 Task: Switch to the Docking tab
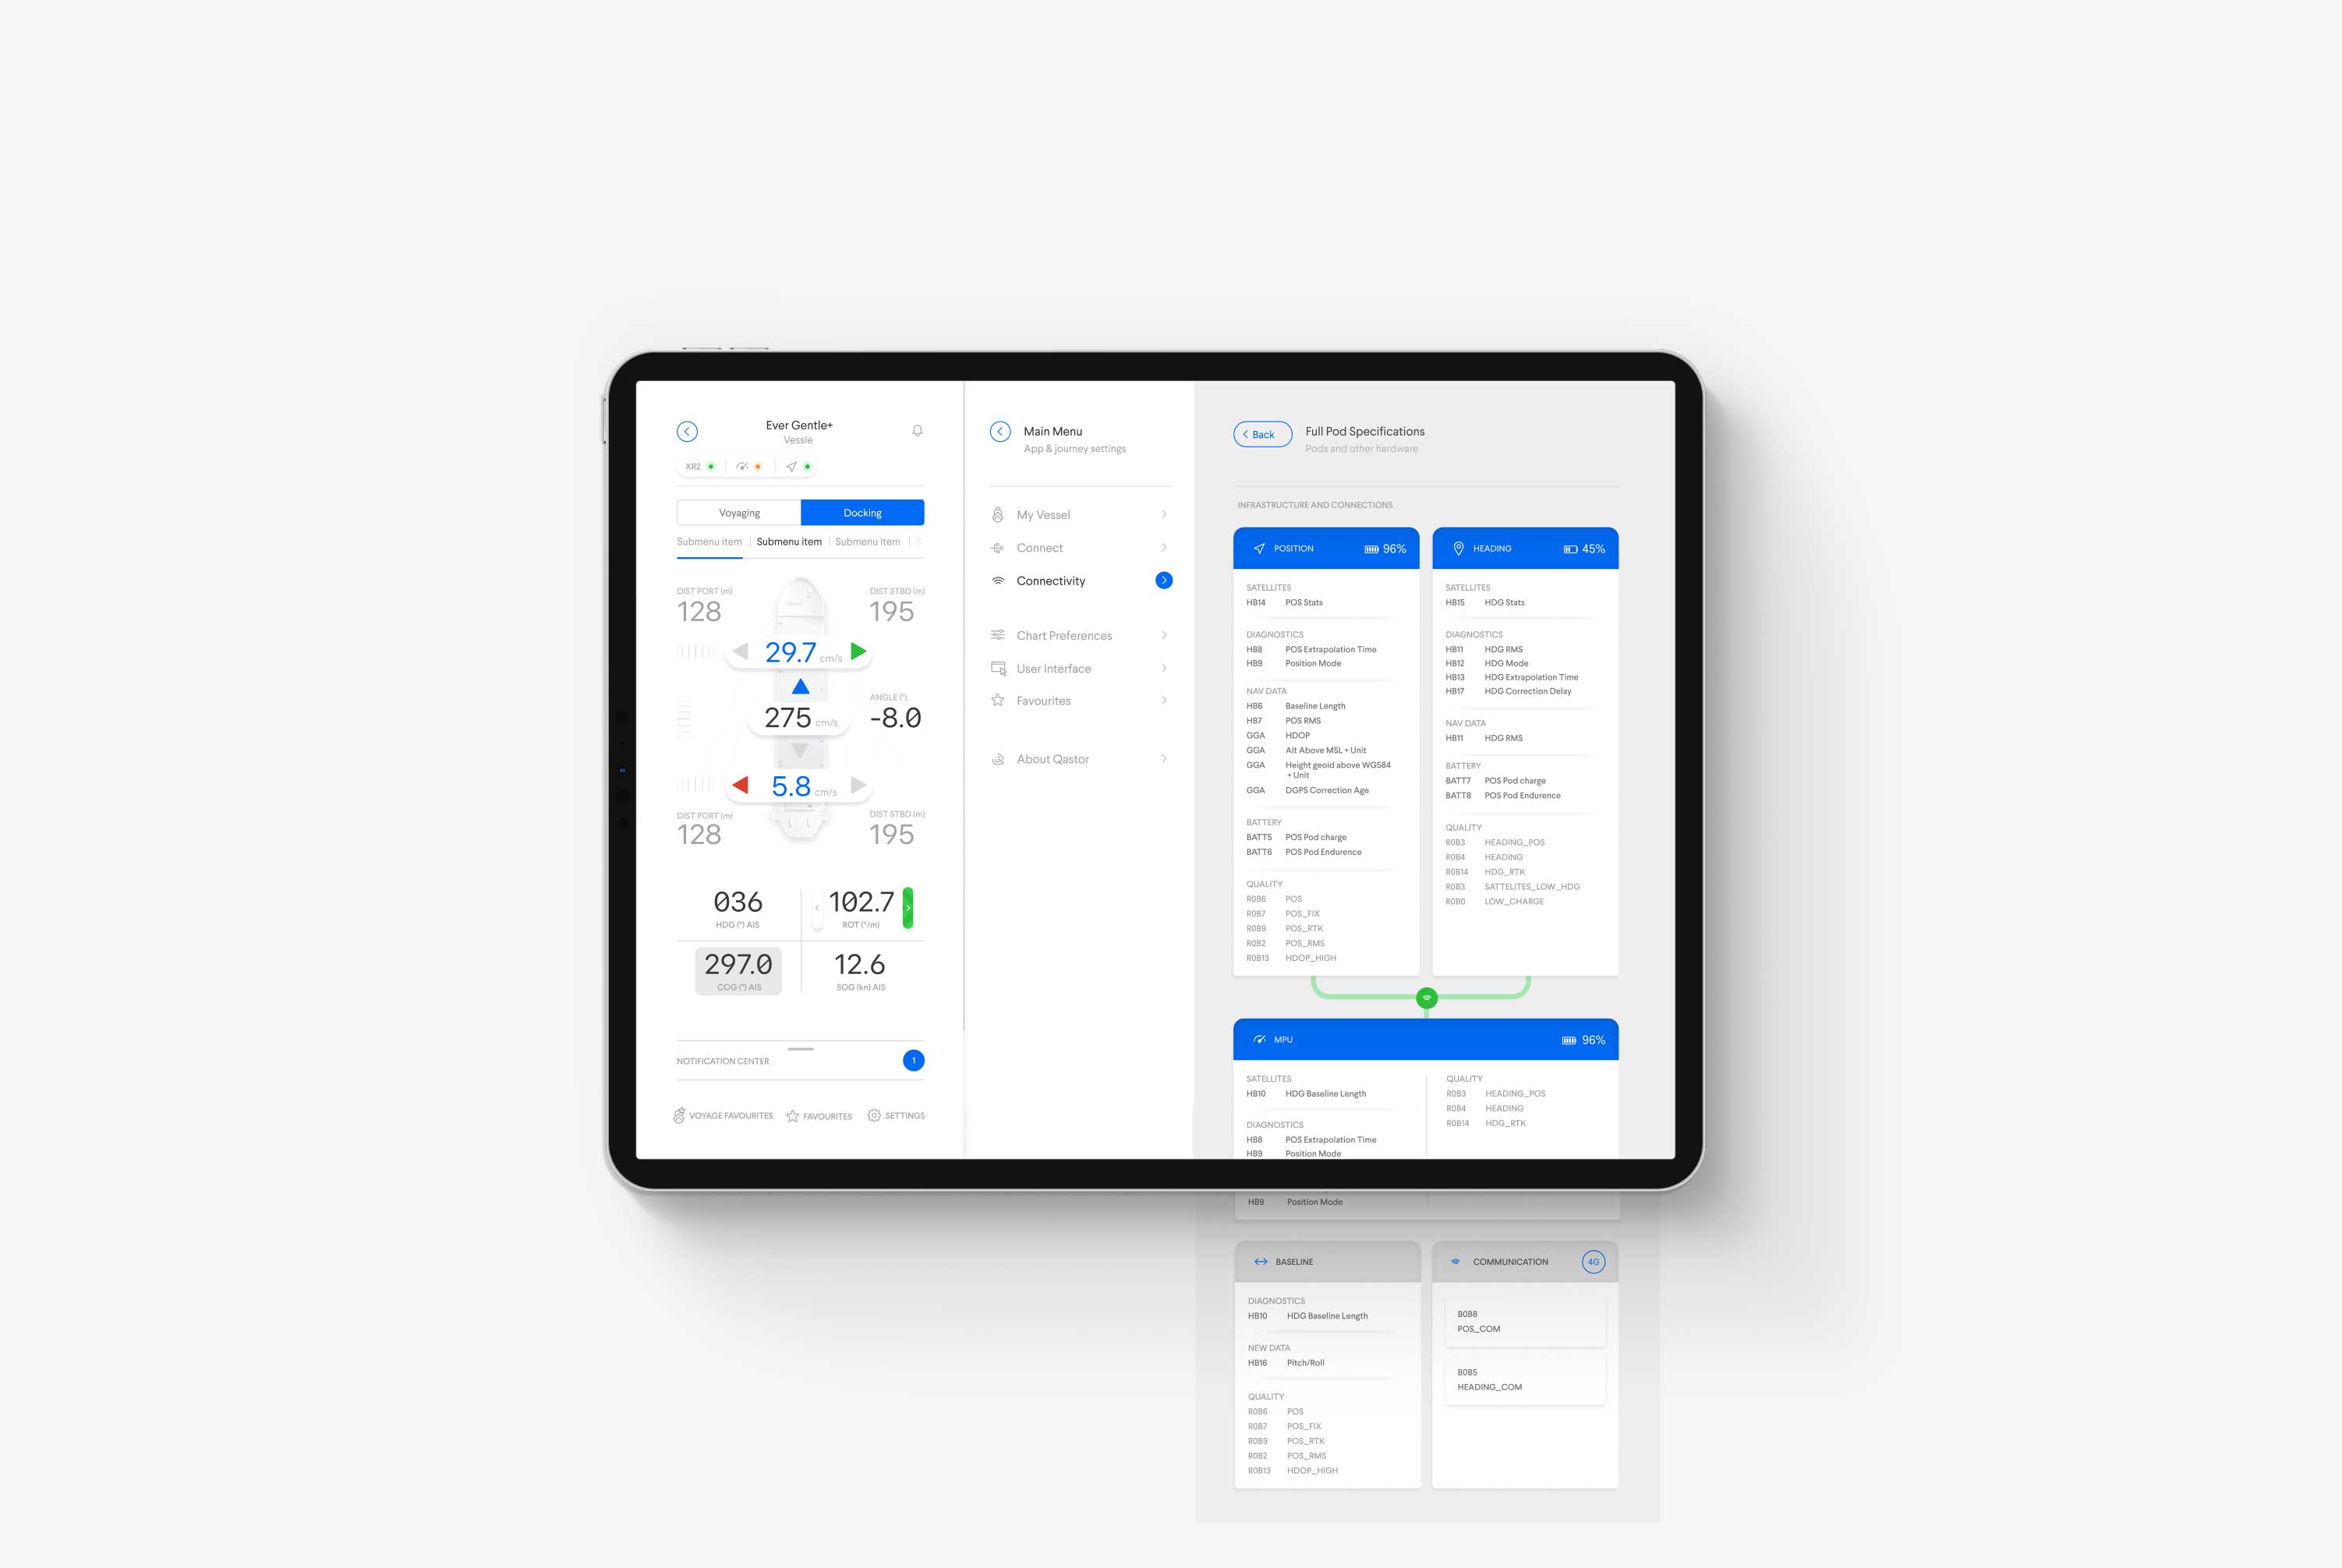(x=859, y=511)
